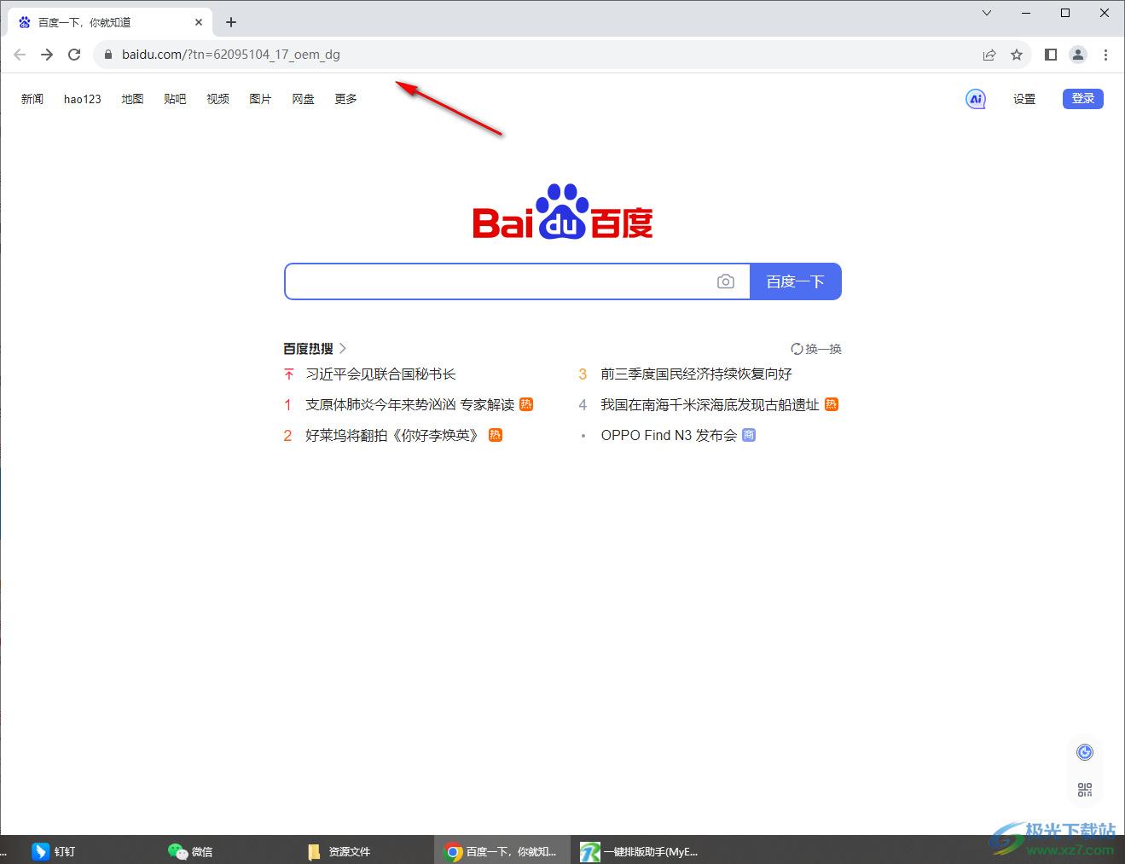The width and height of the screenshot is (1125, 864).
Task: Open the browser side panel
Action: pyautogui.click(x=1051, y=55)
